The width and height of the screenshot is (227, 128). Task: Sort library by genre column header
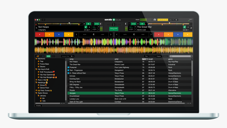(x=171, y=59)
